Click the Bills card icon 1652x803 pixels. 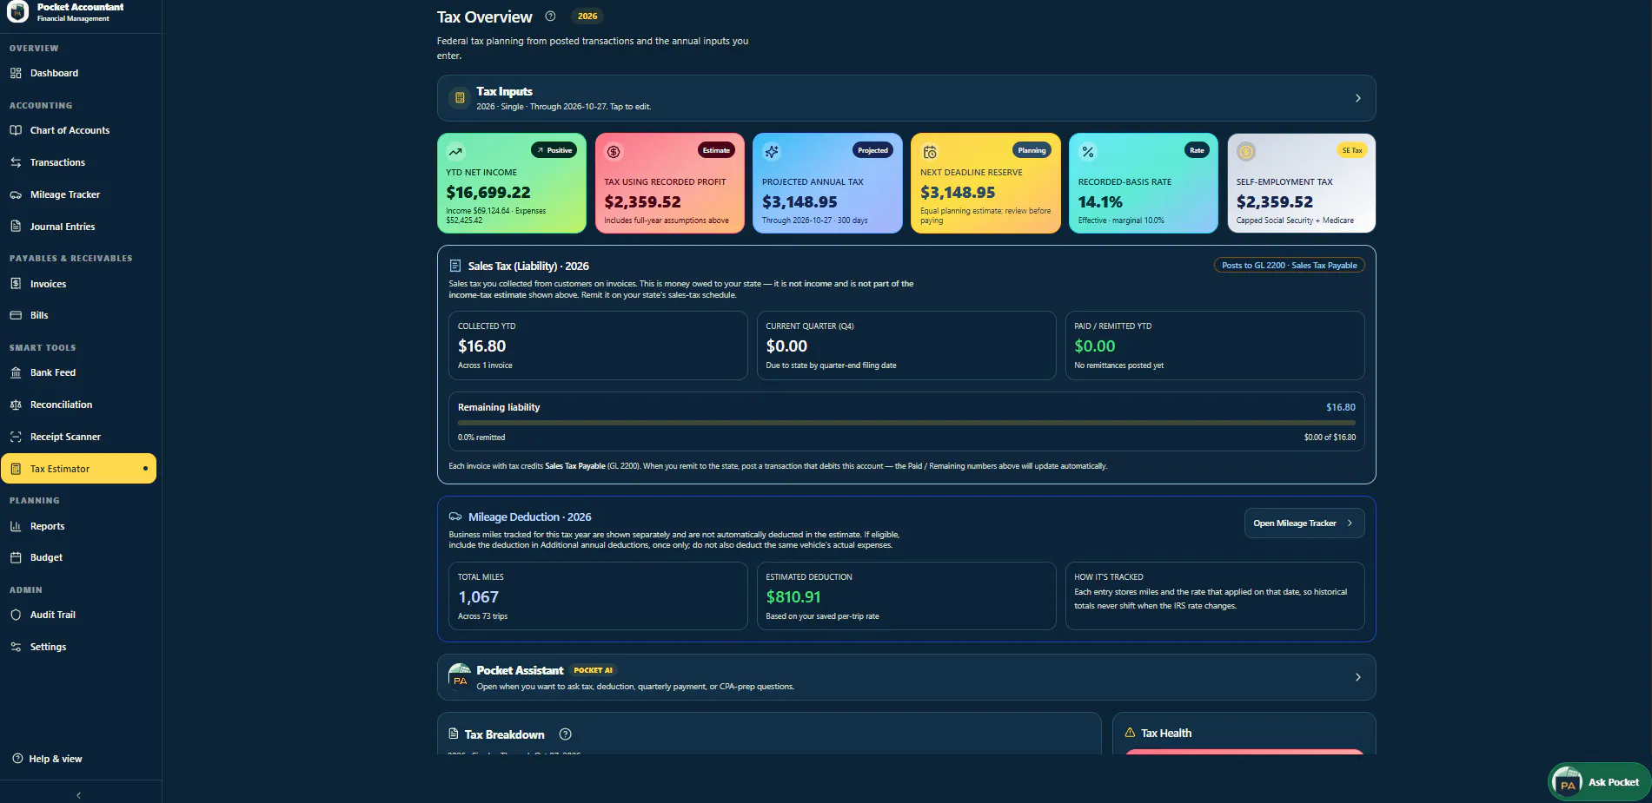tap(16, 315)
